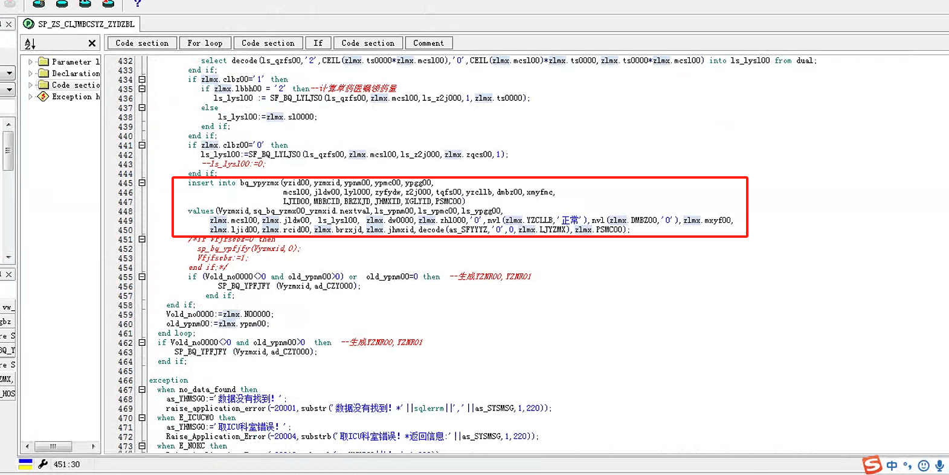Click the left panel scrollbar up arrow
Image resolution: width=949 pixels, height=475 pixels.
click(8, 124)
